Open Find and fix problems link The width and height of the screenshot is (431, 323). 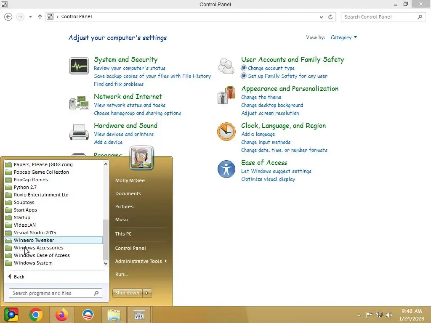point(118,84)
